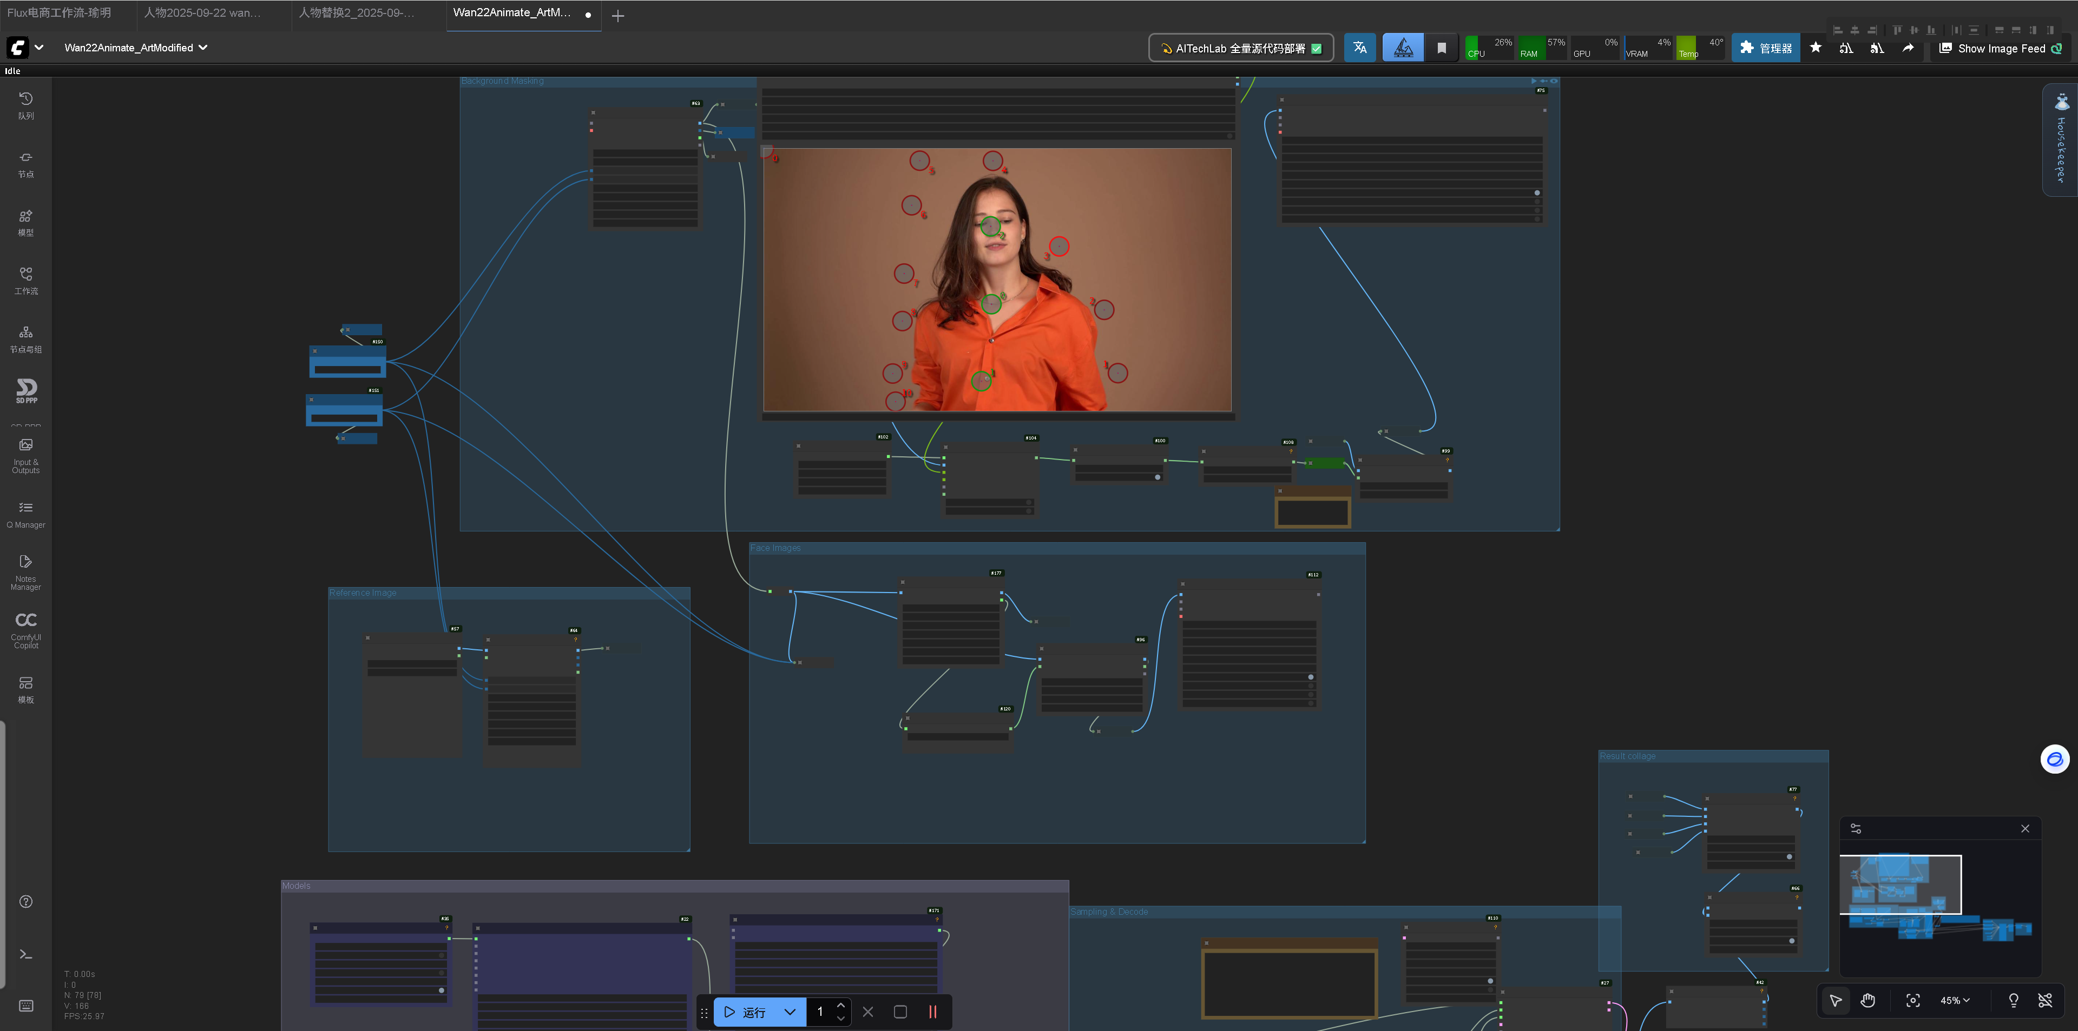Select the hand pan tool
The image size is (2078, 1031).
(1868, 1000)
